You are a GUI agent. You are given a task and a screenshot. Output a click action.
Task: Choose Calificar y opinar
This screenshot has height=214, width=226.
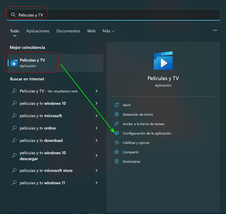(x=136, y=143)
